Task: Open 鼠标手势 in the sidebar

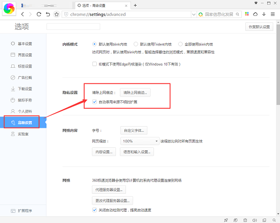Action: click(x=23, y=100)
